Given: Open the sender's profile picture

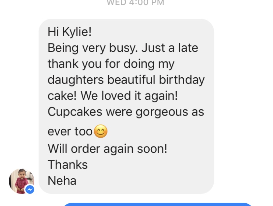Looking at the screenshot, I should tap(21, 181).
